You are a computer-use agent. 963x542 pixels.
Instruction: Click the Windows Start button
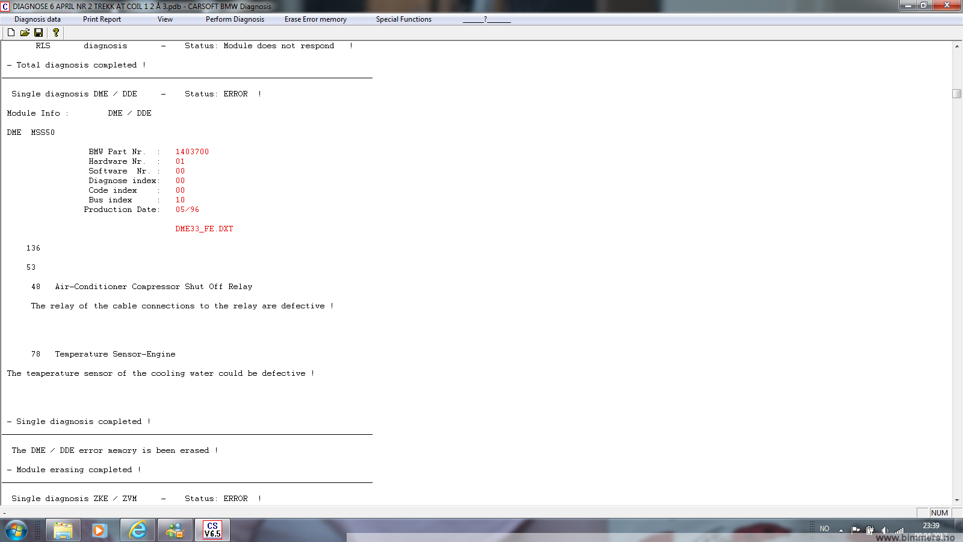tap(16, 530)
